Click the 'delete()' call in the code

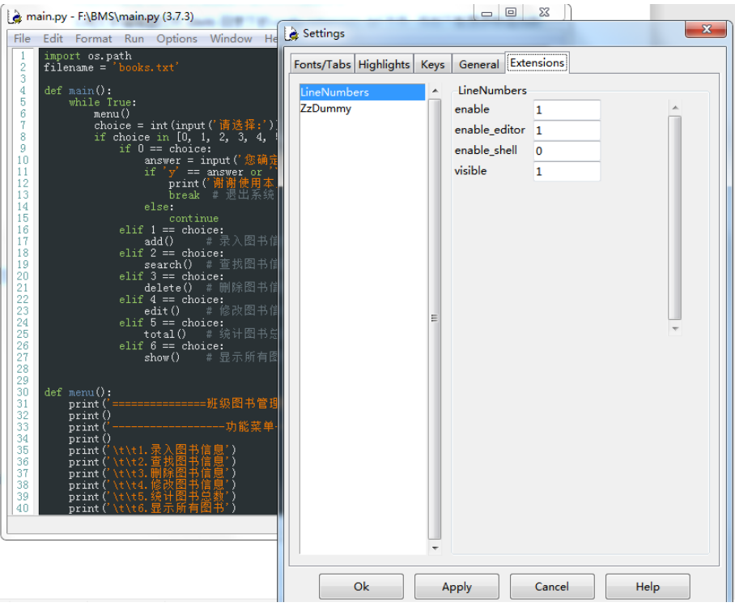point(168,288)
